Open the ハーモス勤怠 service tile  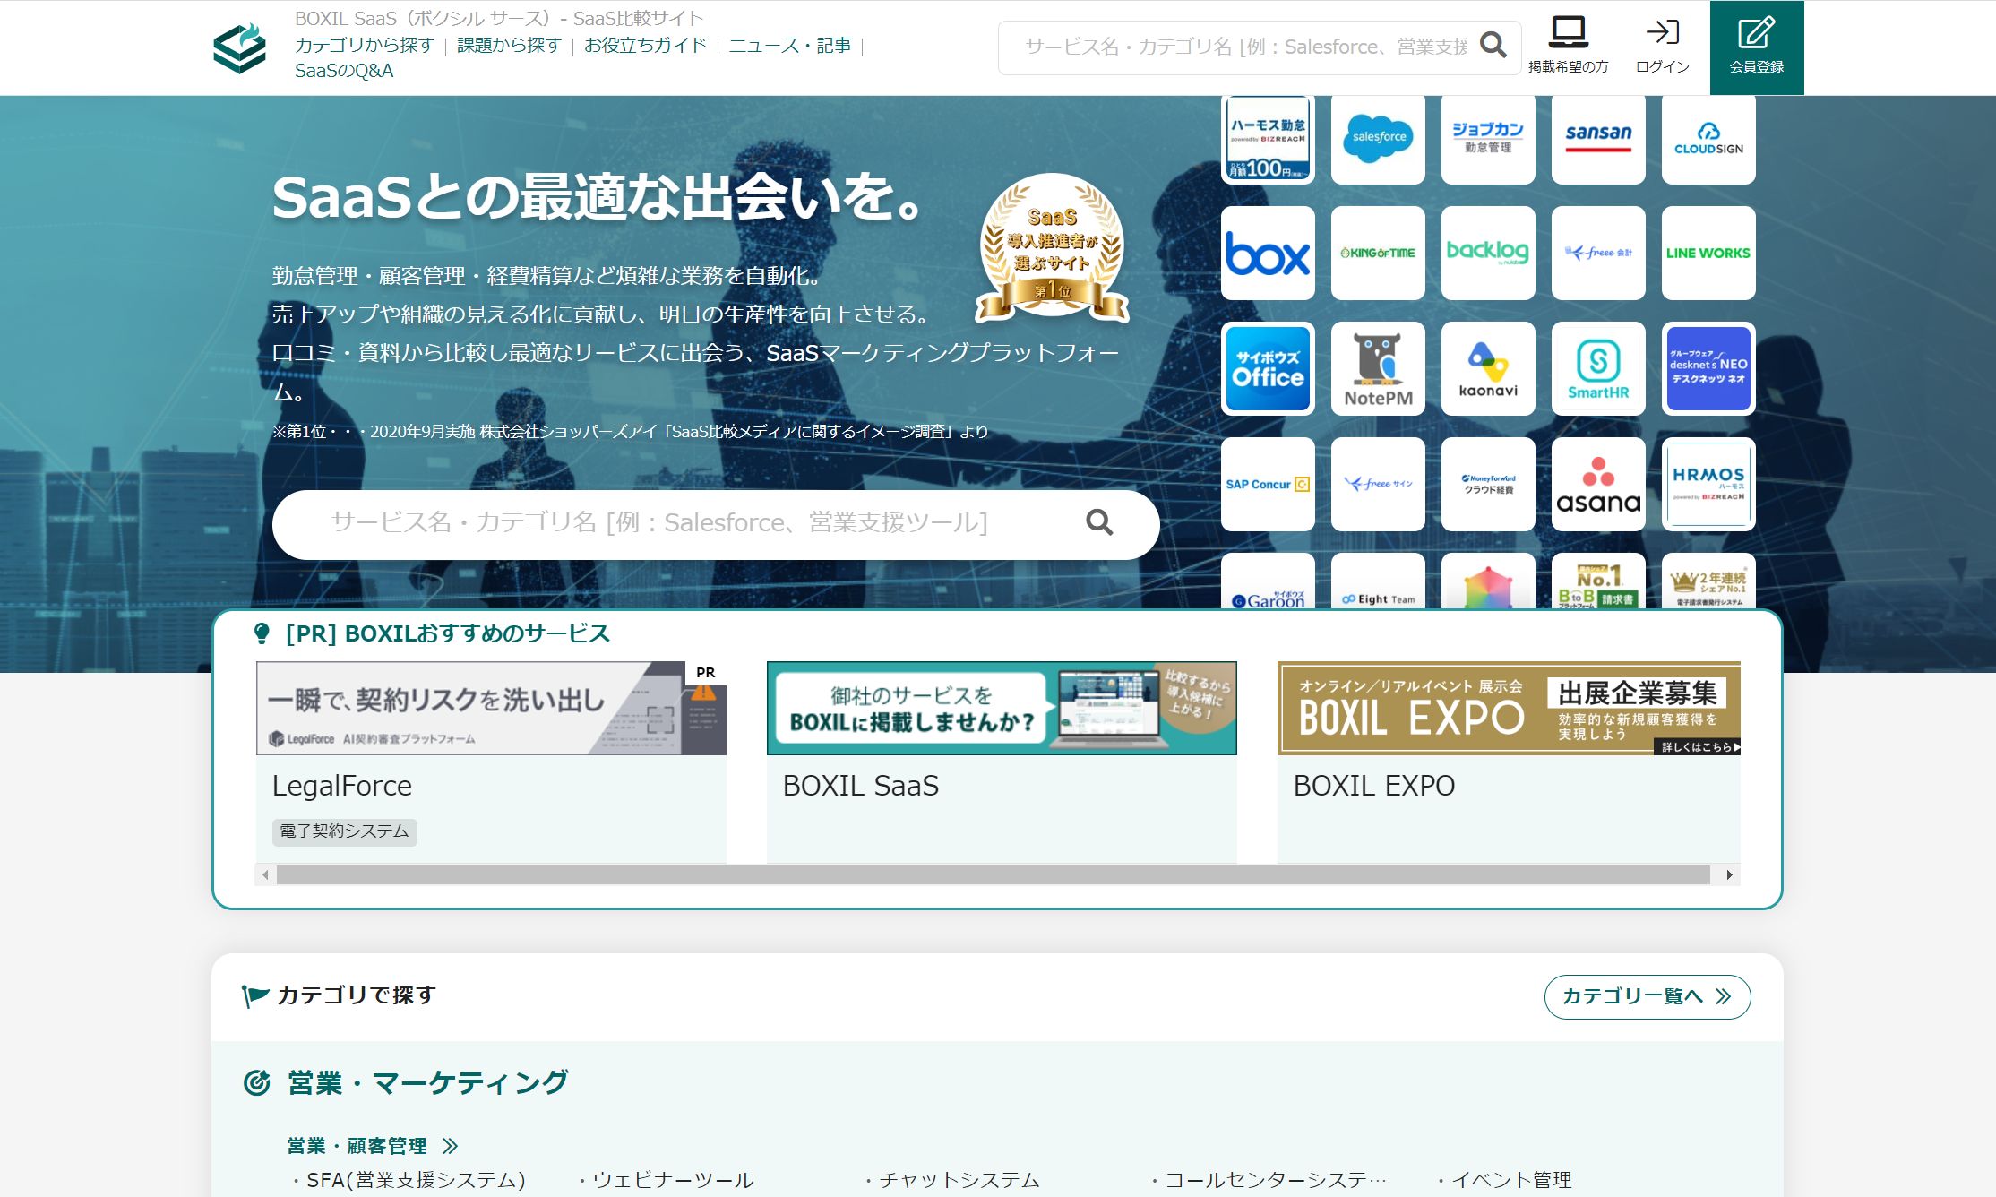tap(1268, 139)
